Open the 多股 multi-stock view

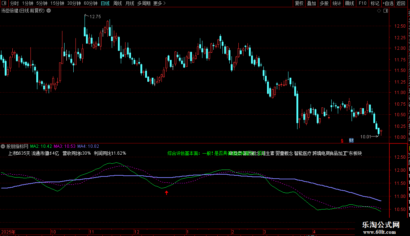(x=324, y=3)
